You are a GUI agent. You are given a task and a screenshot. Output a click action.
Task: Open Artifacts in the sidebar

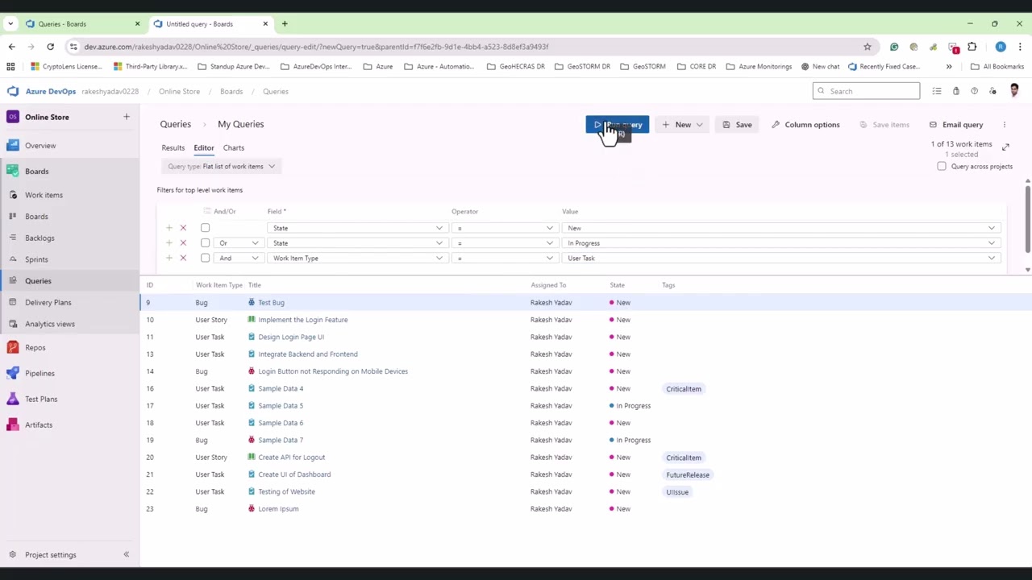(38, 425)
